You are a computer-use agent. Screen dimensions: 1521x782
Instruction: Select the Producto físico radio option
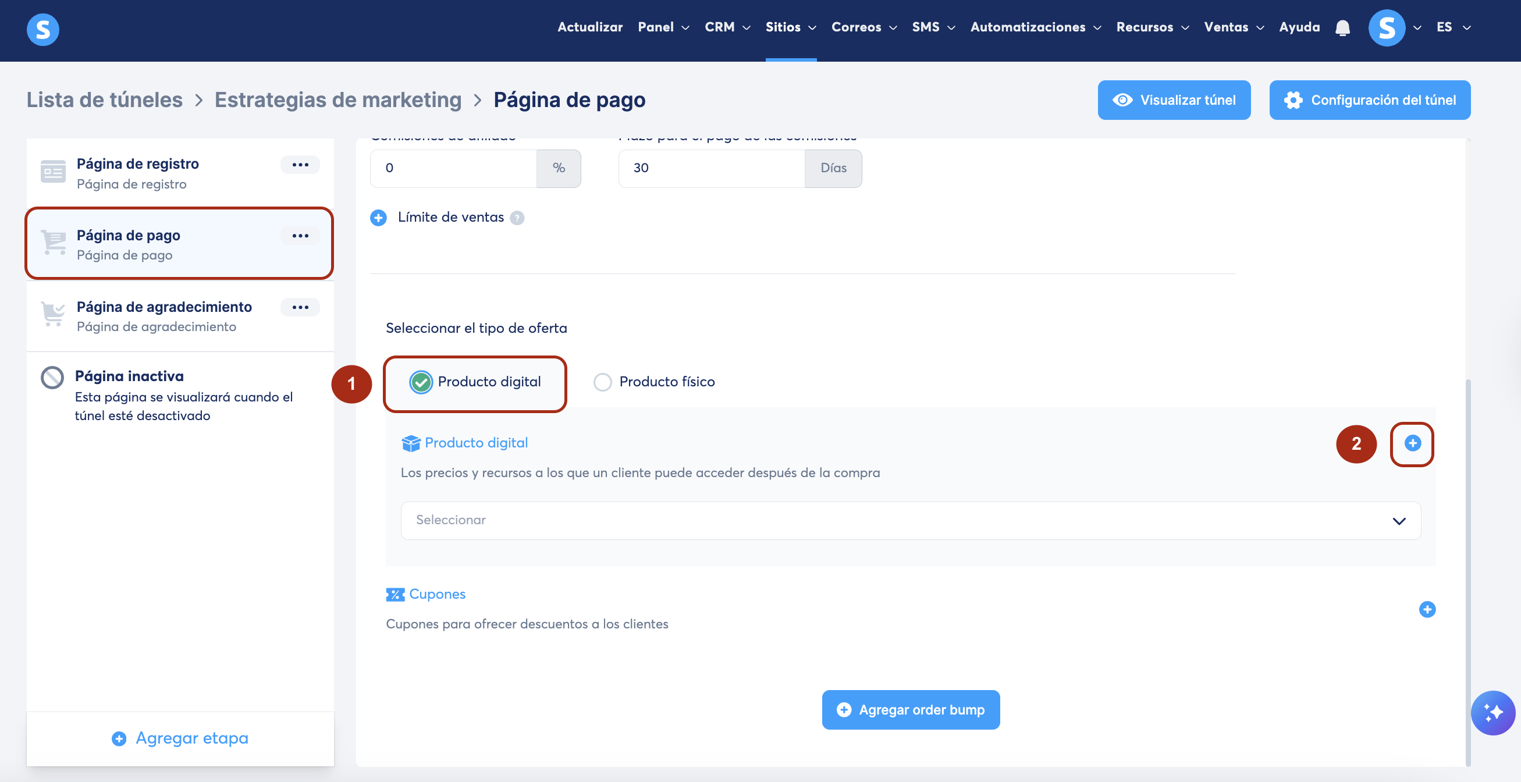tap(602, 382)
